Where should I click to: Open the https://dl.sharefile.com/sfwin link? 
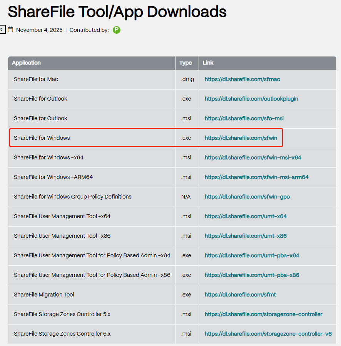tap(241, 138)
